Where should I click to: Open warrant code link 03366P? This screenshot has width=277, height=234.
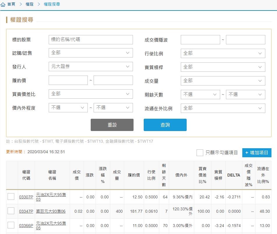coord(26,226)
